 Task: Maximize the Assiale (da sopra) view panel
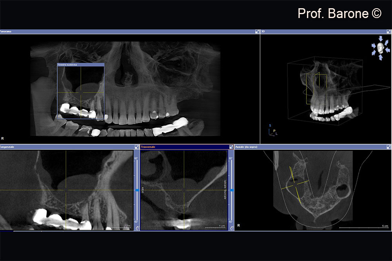pyautogui.click(x=388, y=146)
